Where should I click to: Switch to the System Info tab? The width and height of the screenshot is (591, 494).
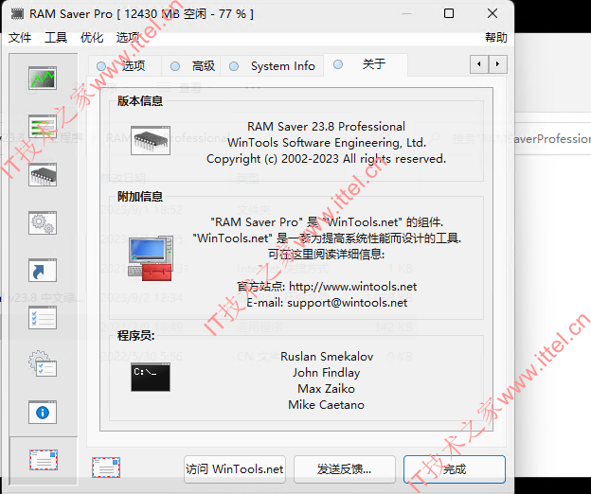pyautogui.click(x=272, y=66)
